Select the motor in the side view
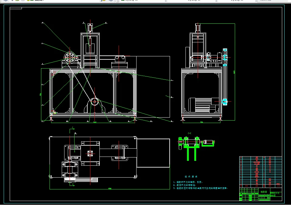This screenshot has height=205, width=291. click(x=204, y=105)
